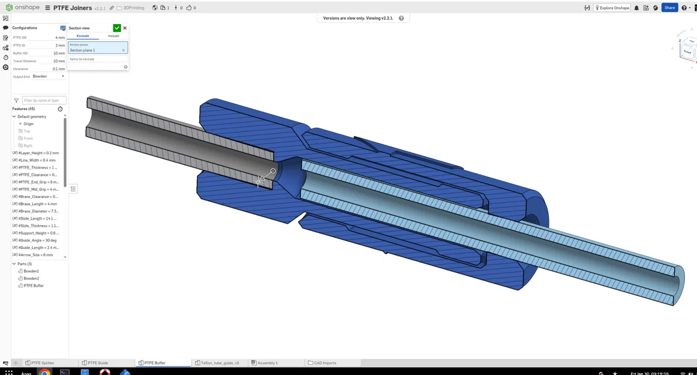Viewport: 697px width, 375px height.
Task: Confirm section view with green checkmark
Action: (x=117, y=28)
